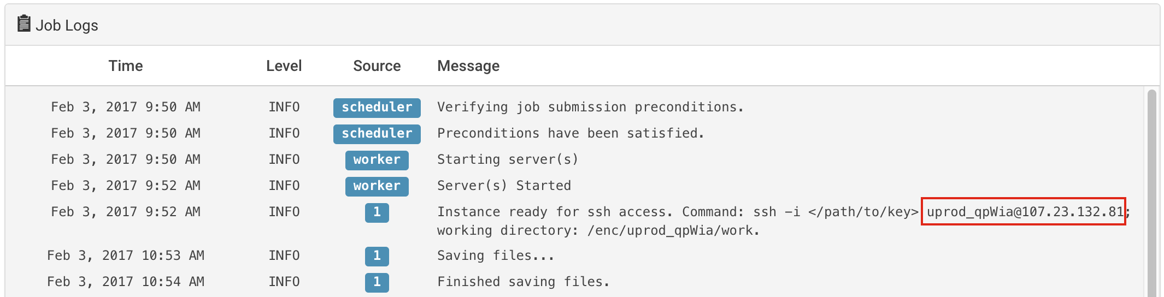1164x297 pixels.
Task: Click the Level column header
Action: click(284, 66)
